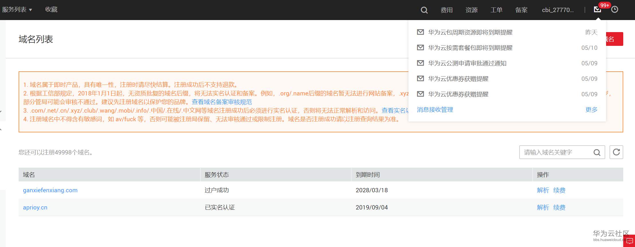The image size is (635, 247).
Task: Click 更多 to view more messages
Action: pyautogui.click(x=591, y=110)
